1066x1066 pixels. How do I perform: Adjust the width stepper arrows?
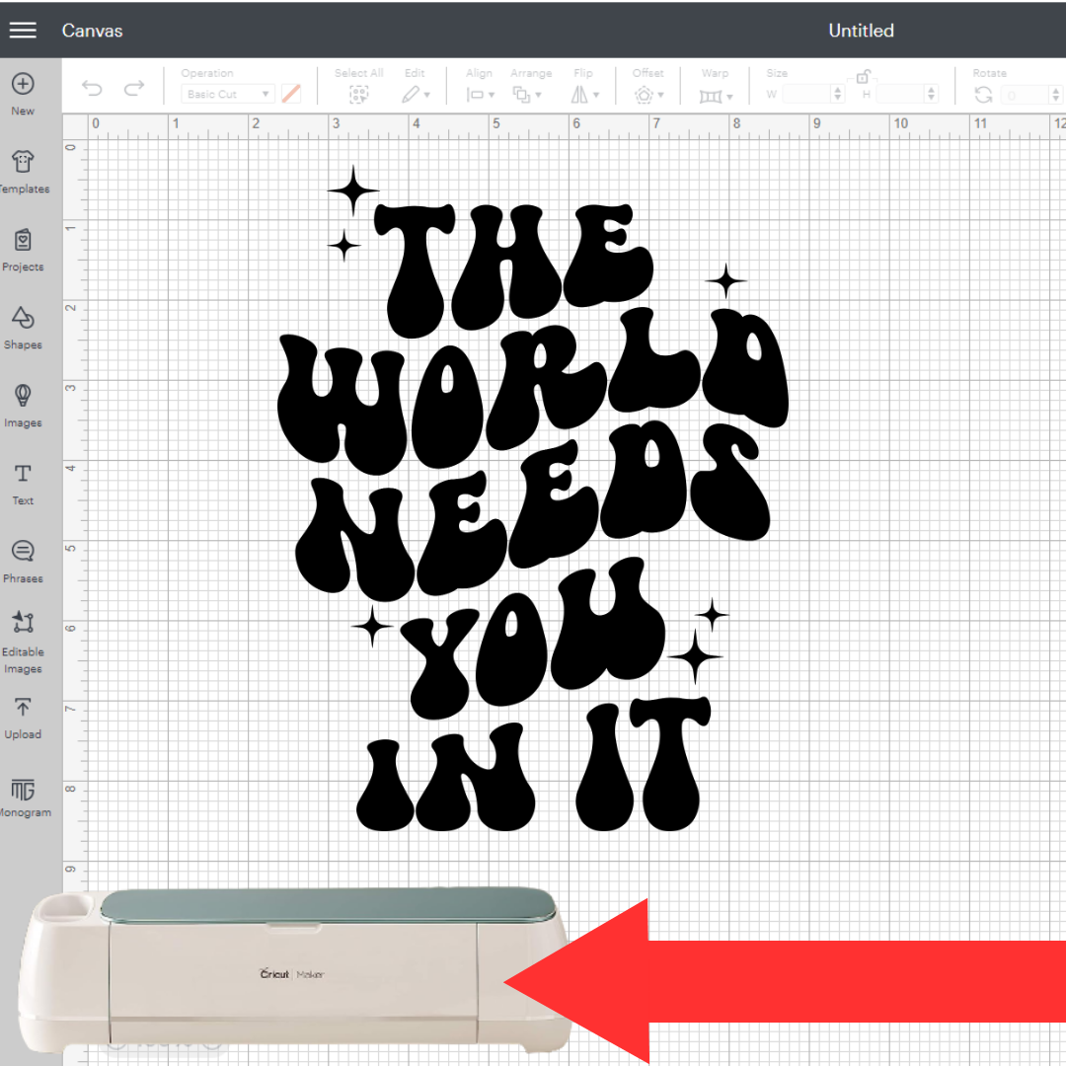point(838,94)
